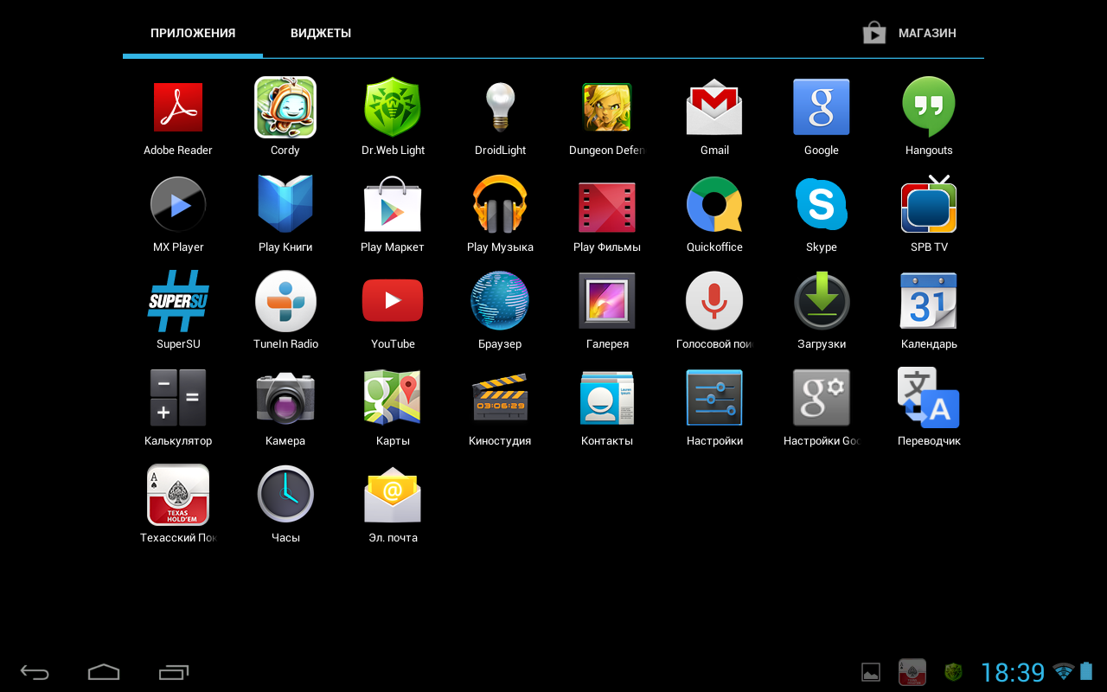1107x692 pixels.
Task: Open the Загрузки downloads app
Action: [822, 301]
